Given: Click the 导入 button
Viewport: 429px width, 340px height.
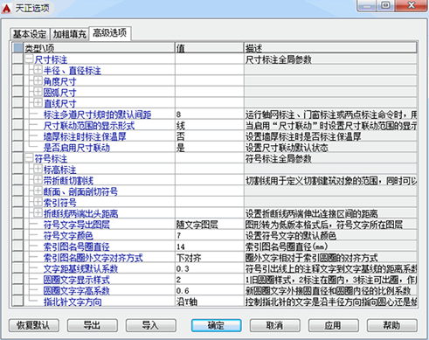Looking at the screenshot, I should 151,325.
